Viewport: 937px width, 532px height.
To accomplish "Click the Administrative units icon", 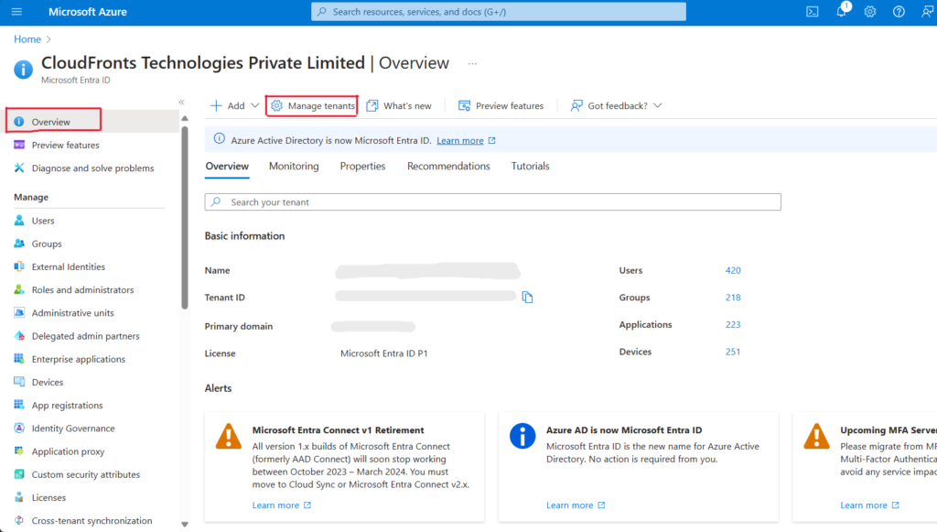I will [19, 312].
